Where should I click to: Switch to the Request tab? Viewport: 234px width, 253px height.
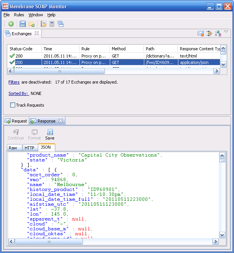(16, 121)
